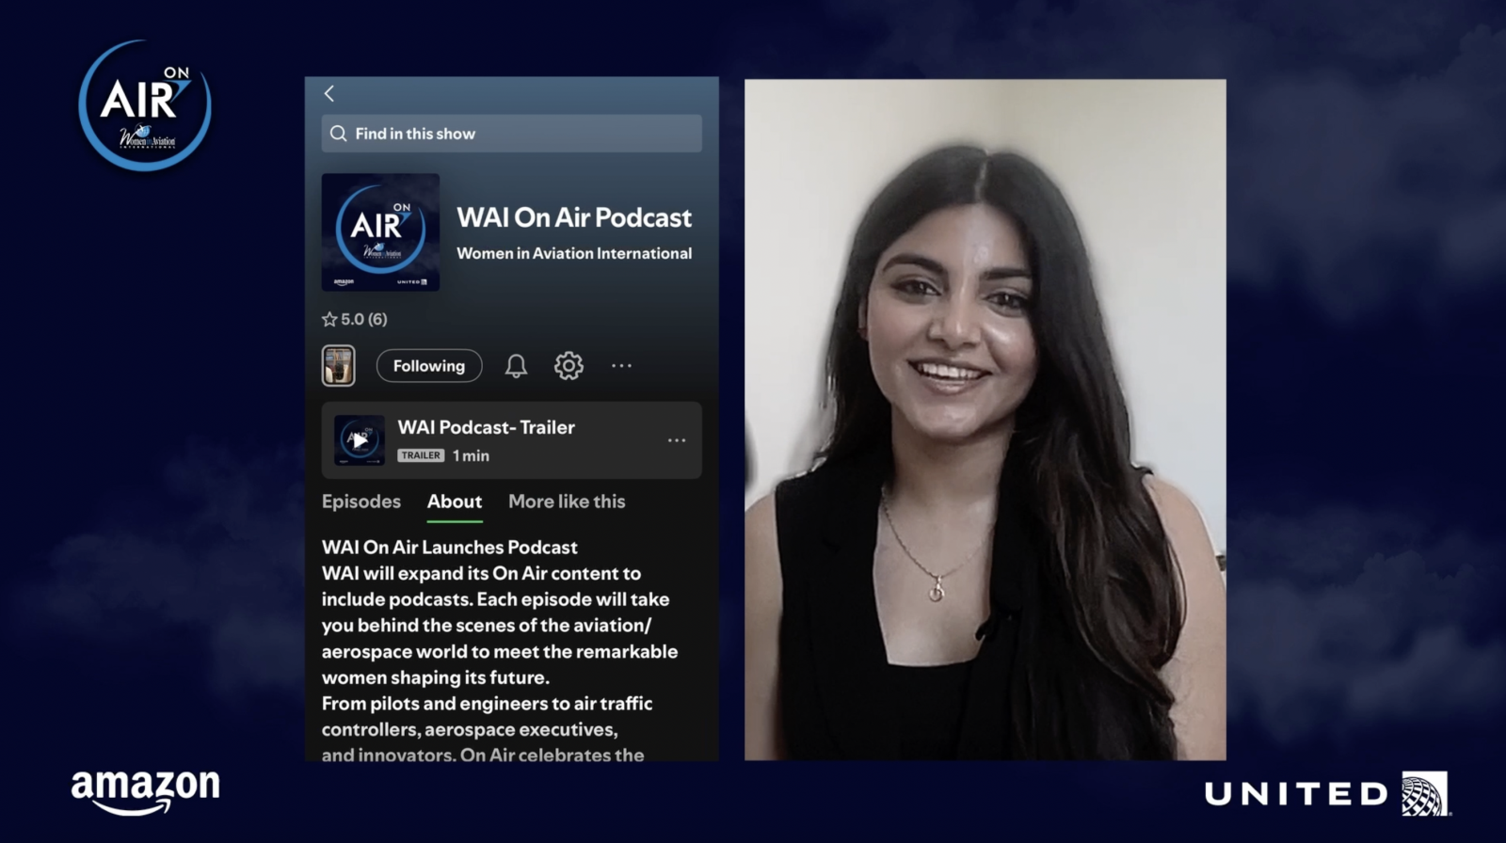This screenshot has height=843, width=1506.
Task: Click the On Air logo in corner
Action: point(145,105)
